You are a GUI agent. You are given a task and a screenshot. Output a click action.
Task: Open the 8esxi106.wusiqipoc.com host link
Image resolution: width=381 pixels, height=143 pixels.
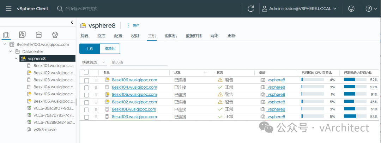[134, 80]
